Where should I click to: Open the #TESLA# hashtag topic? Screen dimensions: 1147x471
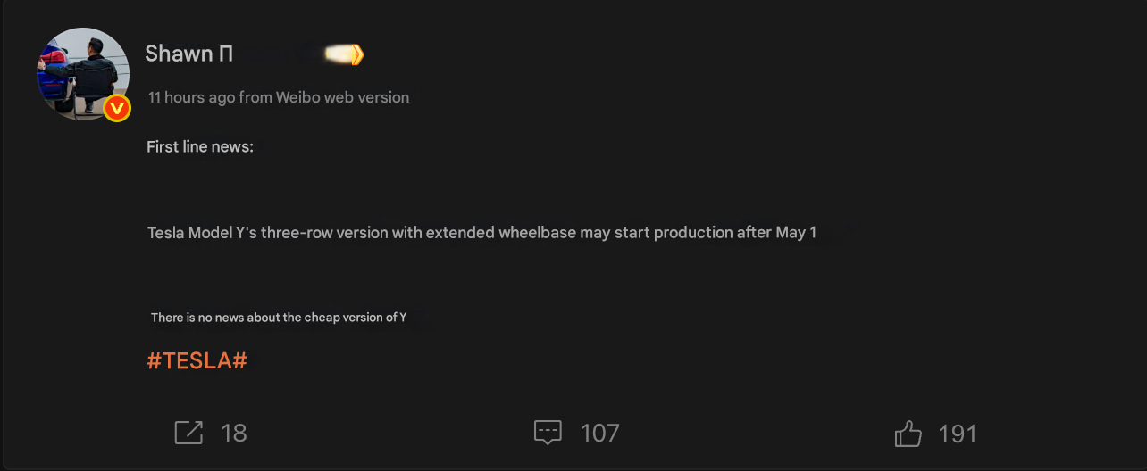click(x=197, y=361)
